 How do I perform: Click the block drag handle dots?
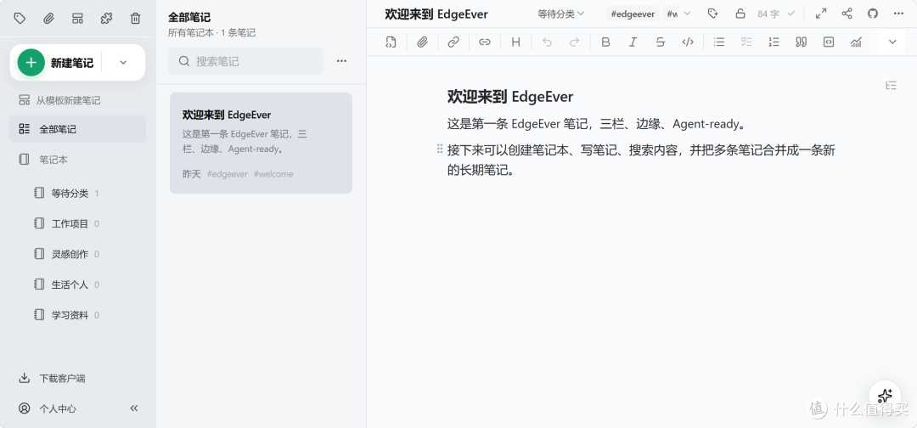439,149
